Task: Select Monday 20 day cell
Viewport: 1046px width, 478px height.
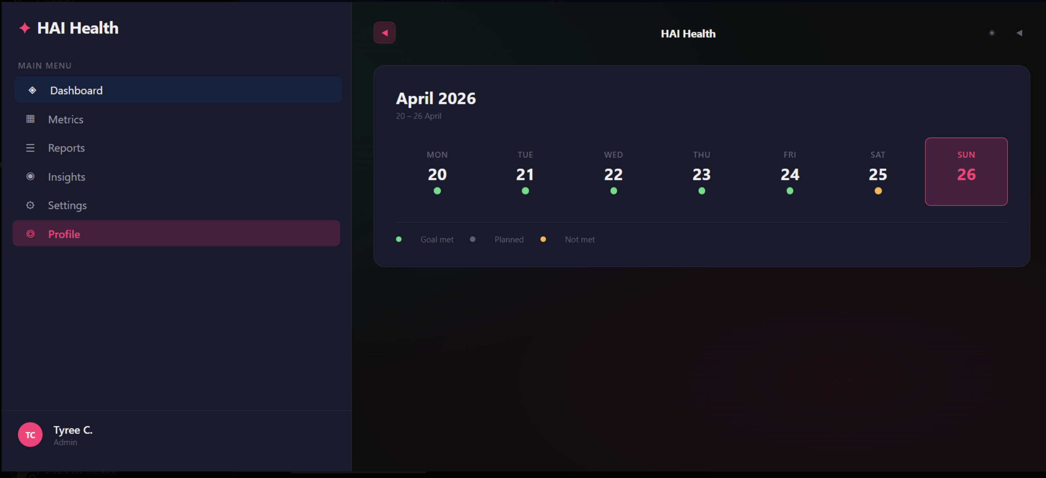Action: (x=437, y=172)
